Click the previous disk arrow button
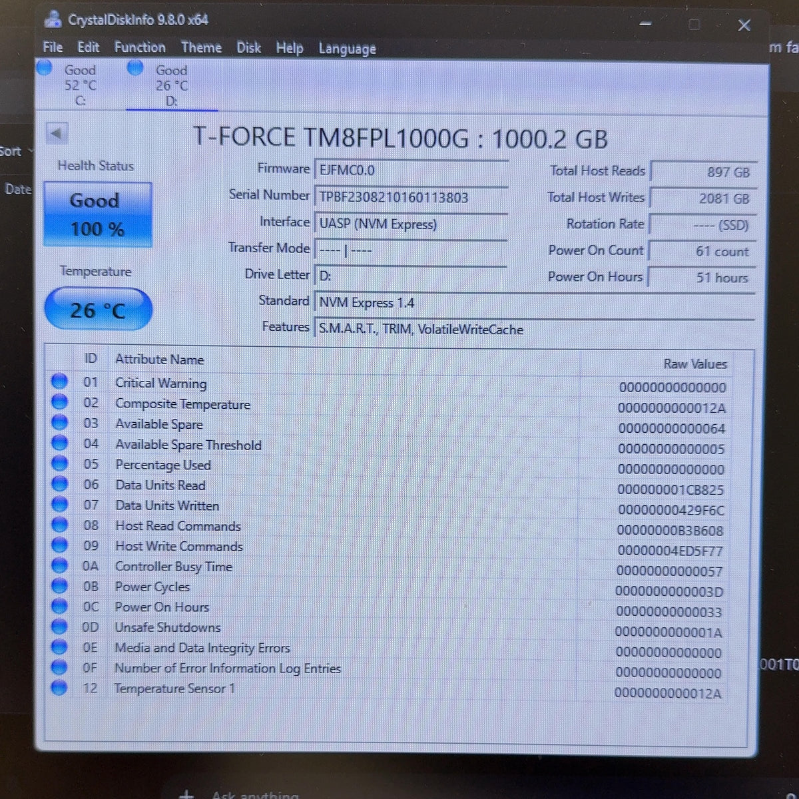 [x=57, y=133]
